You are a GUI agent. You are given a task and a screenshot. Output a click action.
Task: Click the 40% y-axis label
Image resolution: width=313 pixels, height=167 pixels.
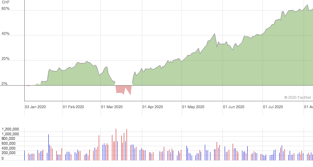pyautogui.click(x=5, y=34)
